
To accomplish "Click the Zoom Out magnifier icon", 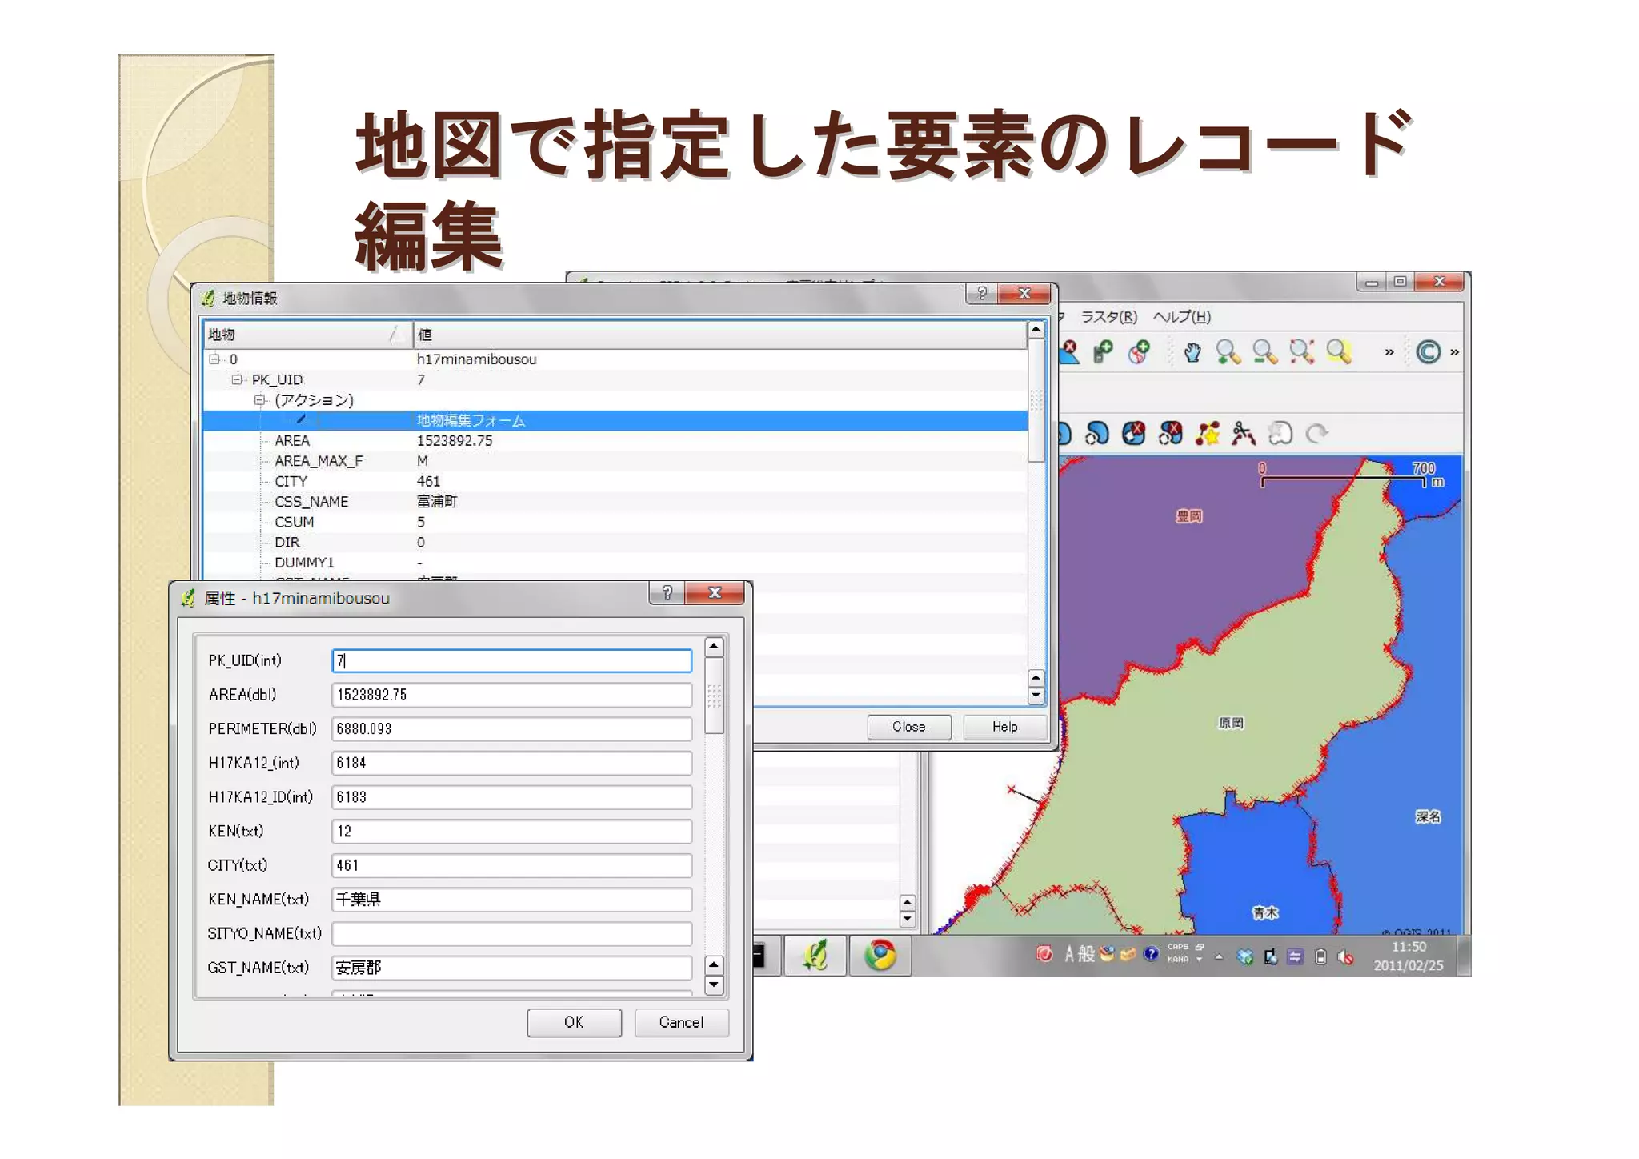I will point(1264,352).
